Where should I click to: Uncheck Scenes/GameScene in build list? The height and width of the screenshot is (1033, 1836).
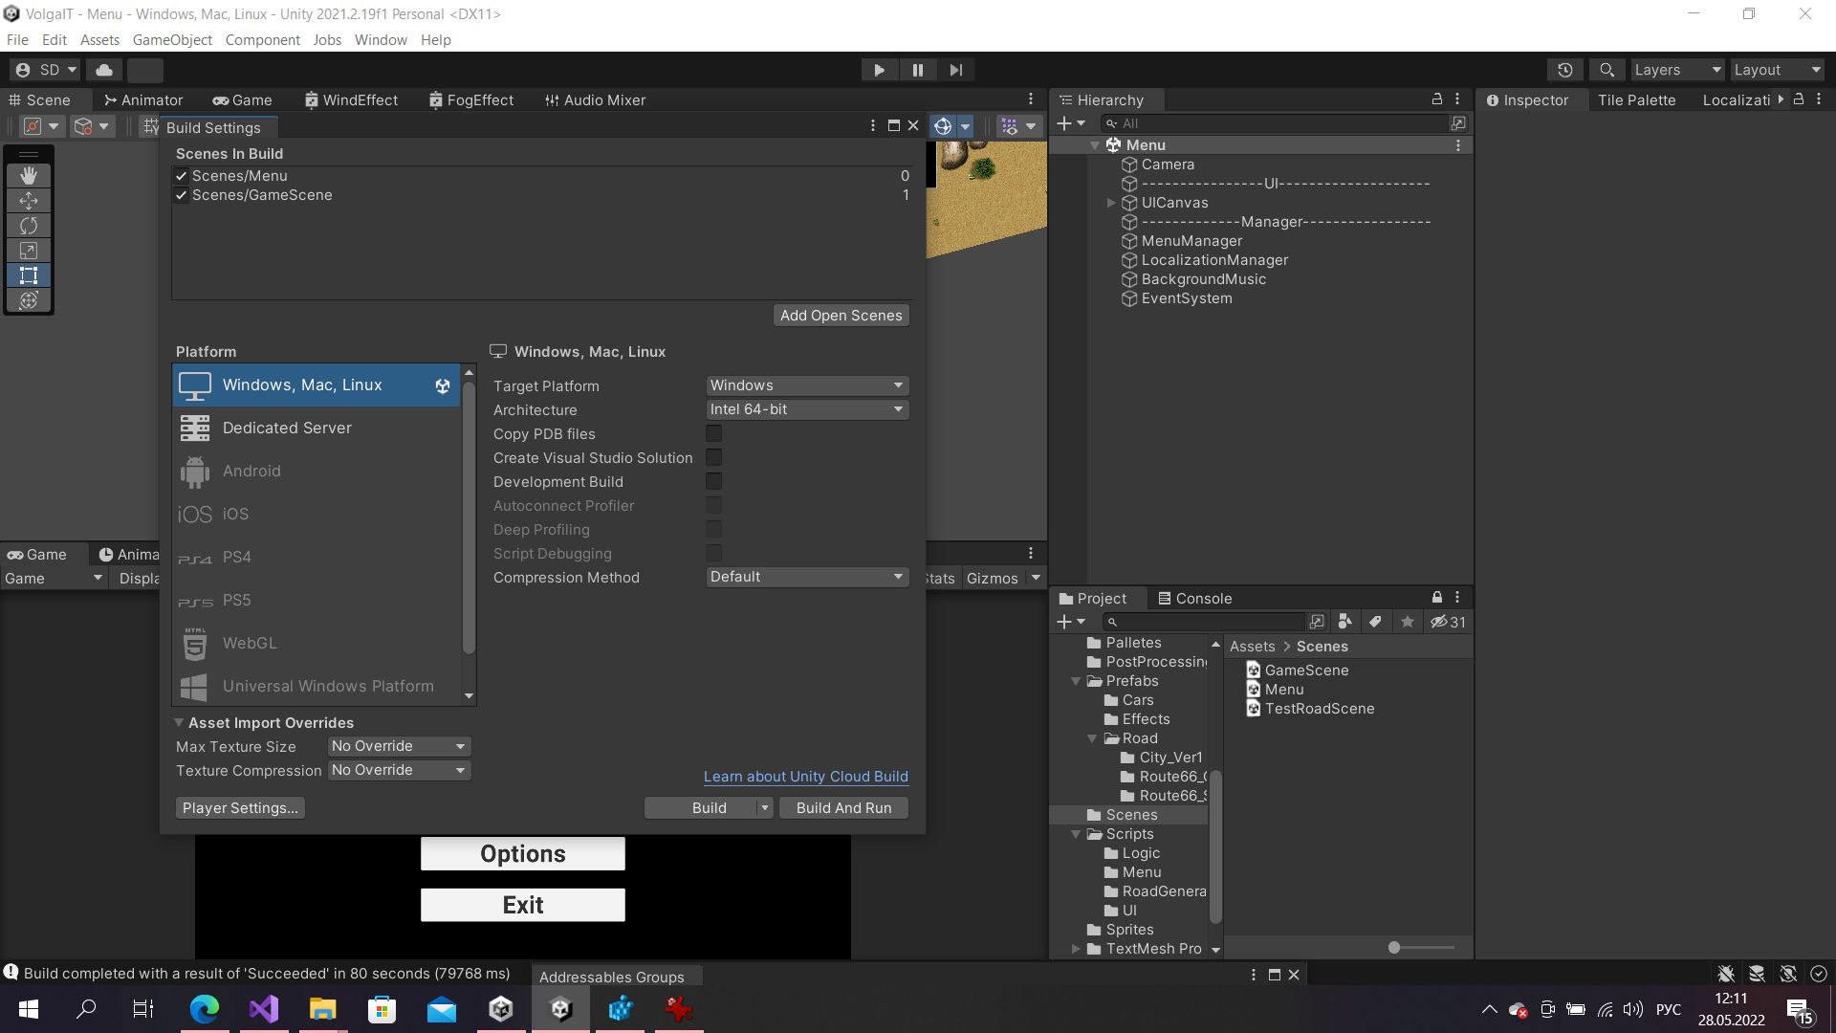click(182, 195)
